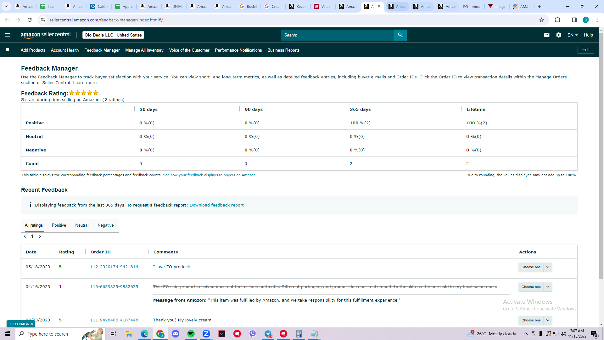Screen dimensions: 604x340
Task: Open the Windows notification center icon
Action: (x=594, y=334)
